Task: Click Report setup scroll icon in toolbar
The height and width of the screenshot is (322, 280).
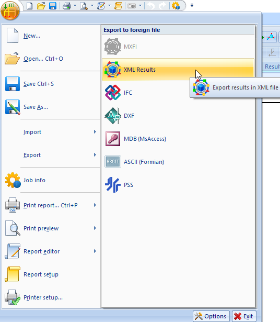Action: [x=118, y=6]
